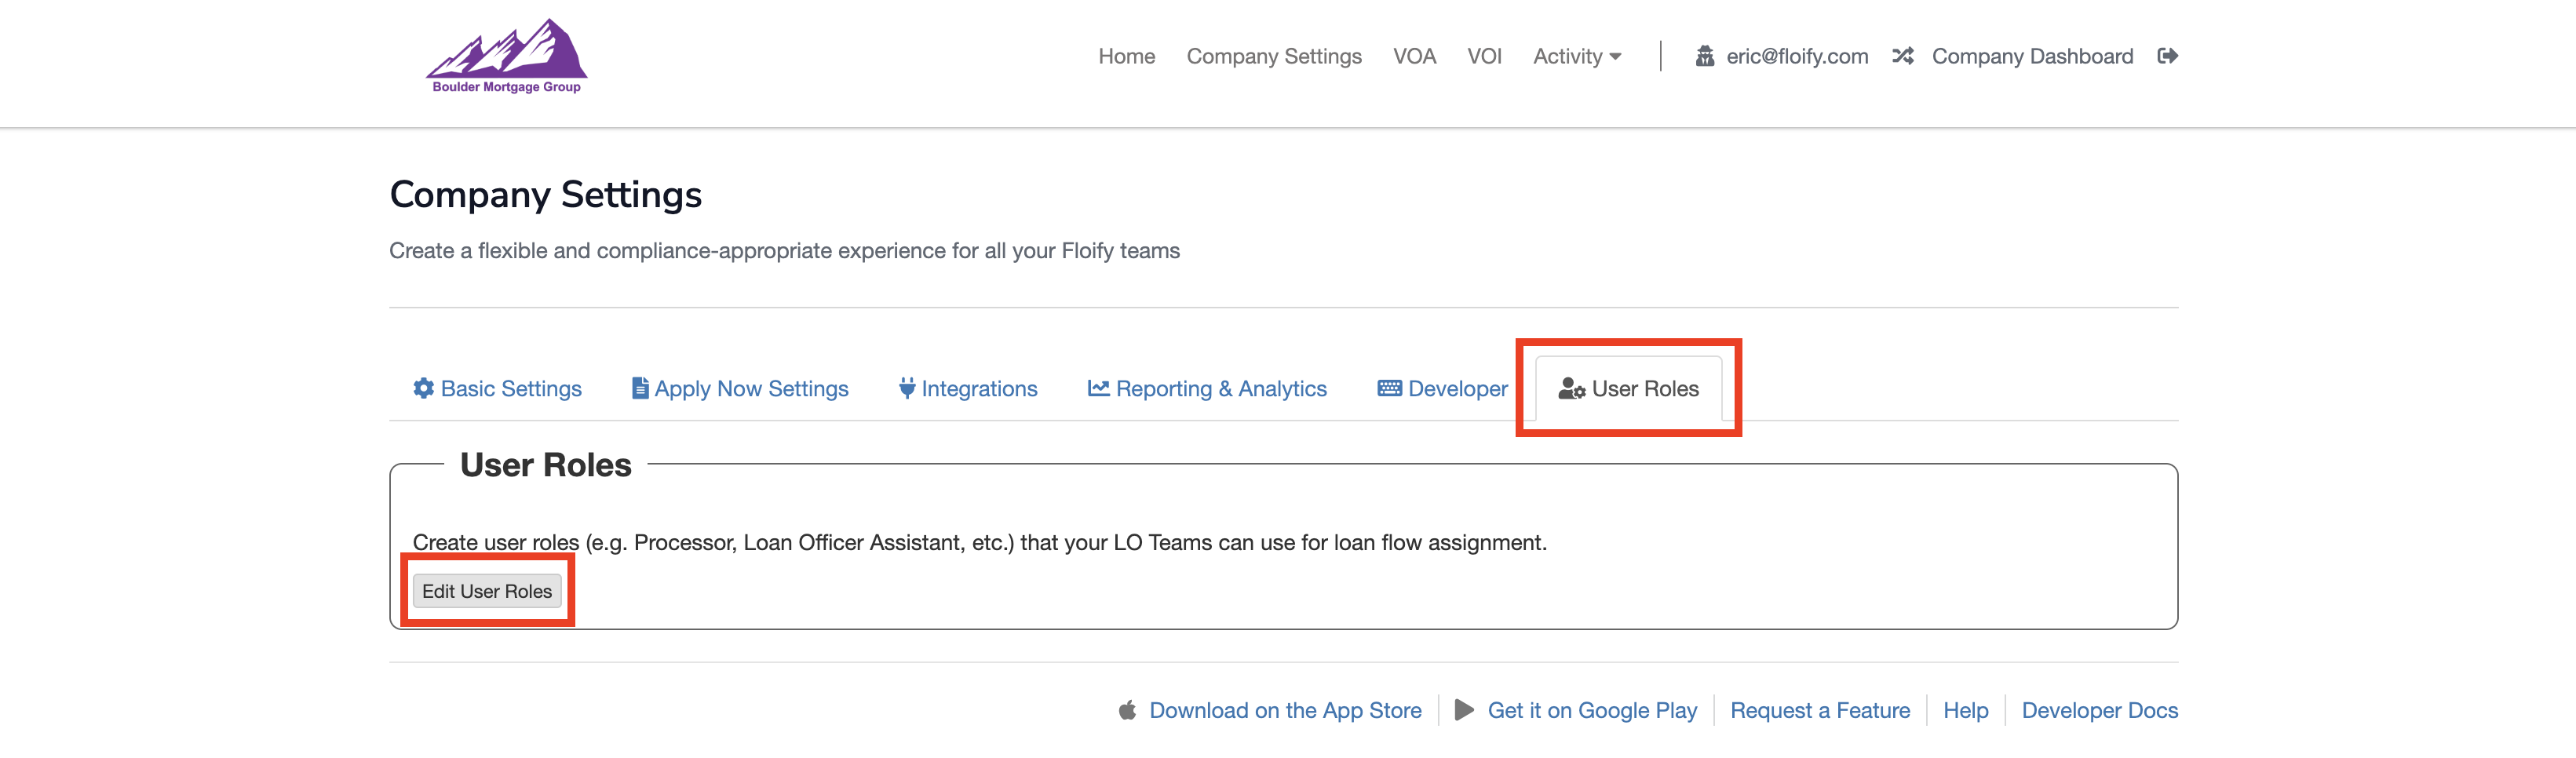Open VOI from the top navigation
2576x758 pixels.
pos(1484,56)
